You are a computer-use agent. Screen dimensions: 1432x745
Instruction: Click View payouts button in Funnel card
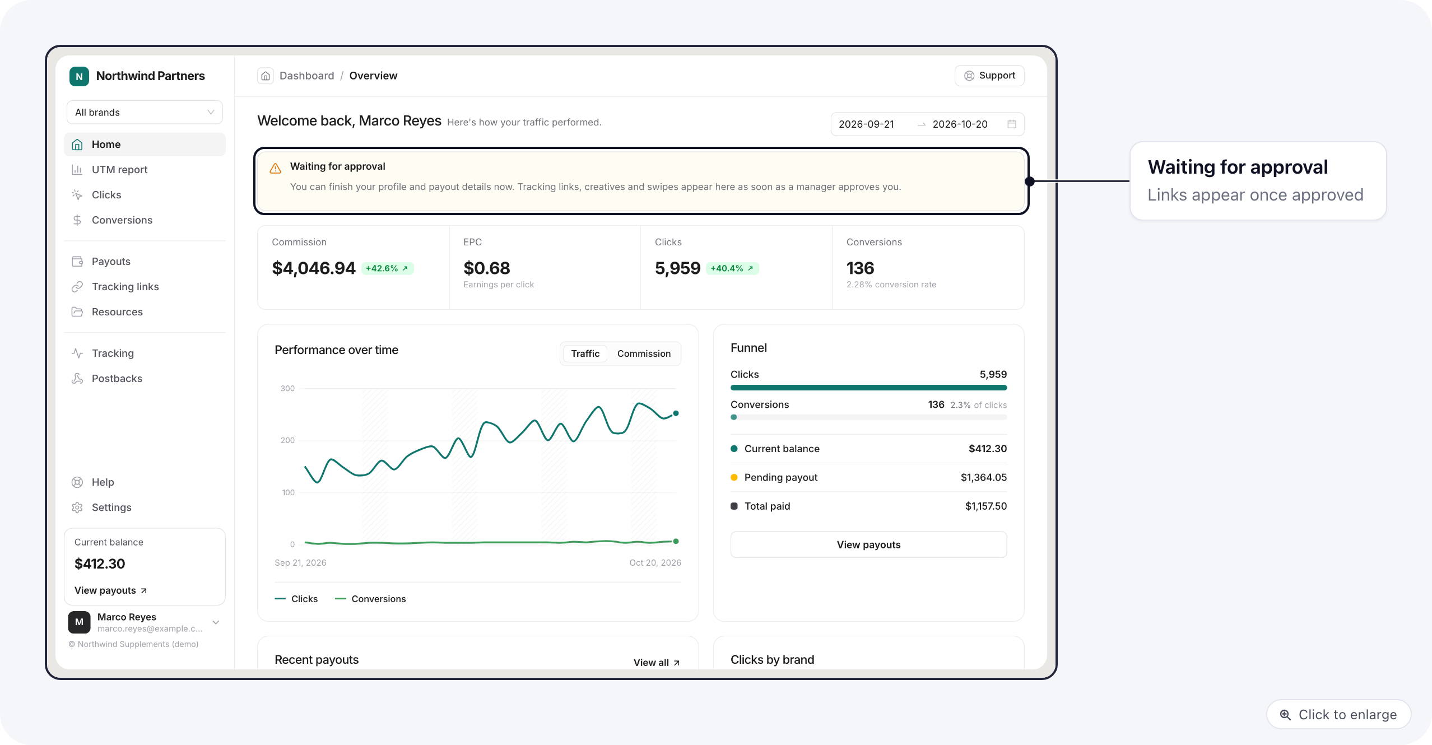click(x=868, y=544)
